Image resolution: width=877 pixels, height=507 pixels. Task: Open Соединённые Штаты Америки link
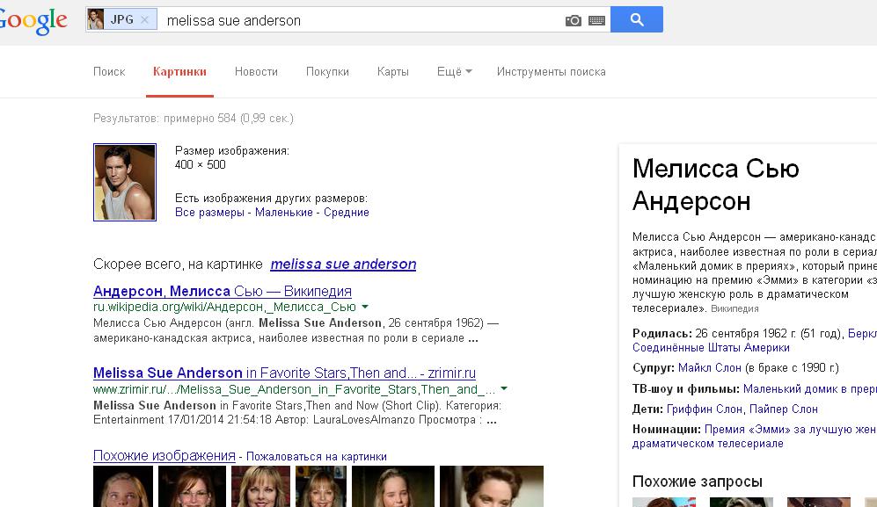point(711,348)
